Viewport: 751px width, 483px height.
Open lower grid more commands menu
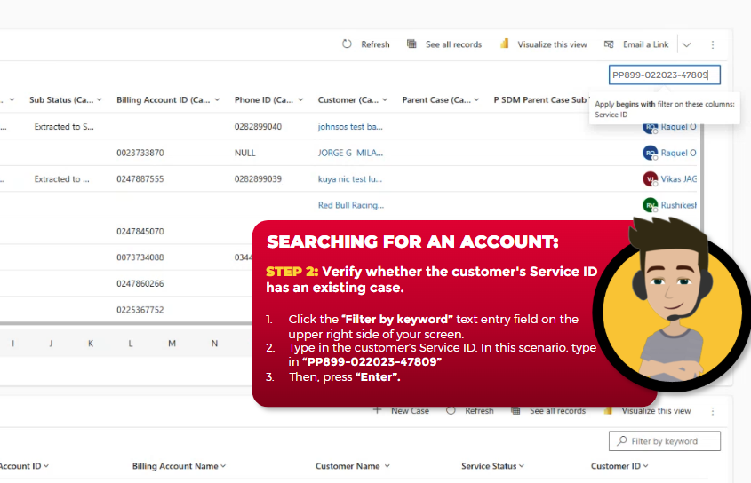click(x=713, y=411)
